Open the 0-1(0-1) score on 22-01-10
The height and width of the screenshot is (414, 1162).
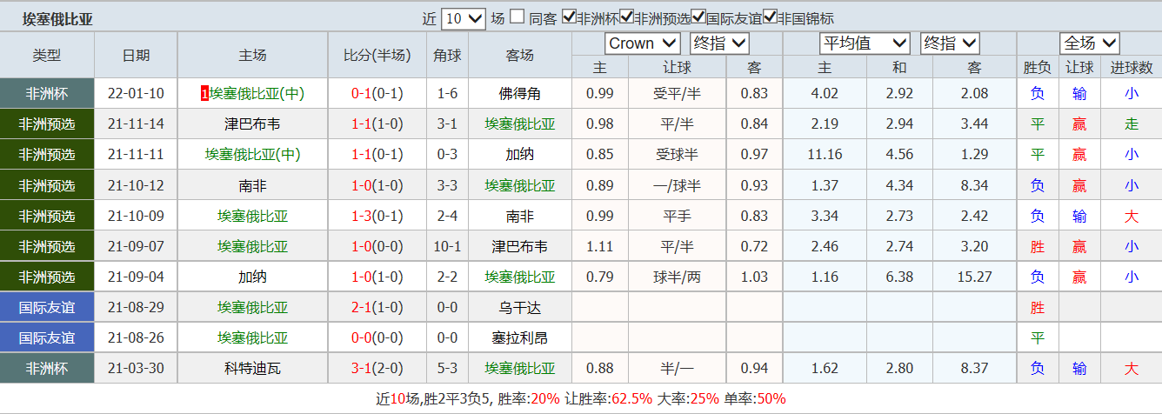coord(377,93)
